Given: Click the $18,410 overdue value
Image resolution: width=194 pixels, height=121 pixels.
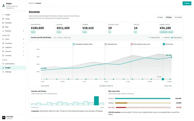Looking at the screenshot, I should pos(88,28).
